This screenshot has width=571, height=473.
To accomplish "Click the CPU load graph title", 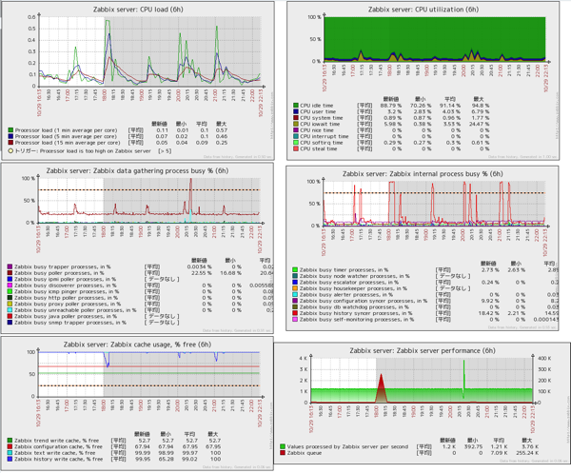I will [138, 10].
